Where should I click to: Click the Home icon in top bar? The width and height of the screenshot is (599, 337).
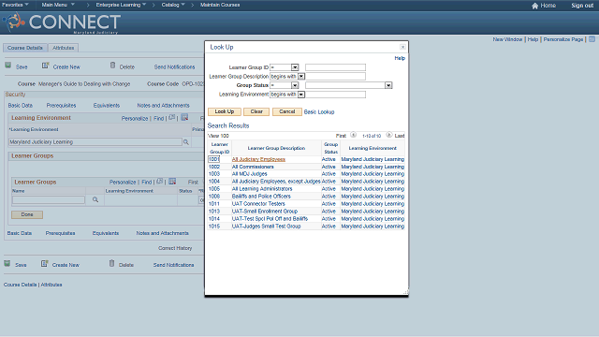pos(534,6)
